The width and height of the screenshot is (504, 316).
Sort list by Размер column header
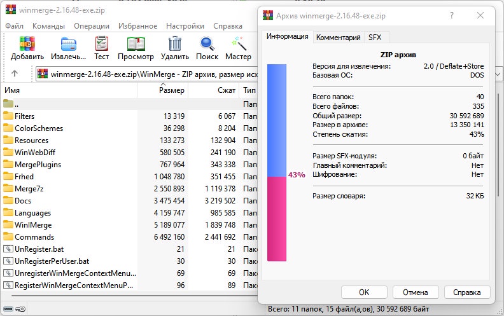point(163,90)
